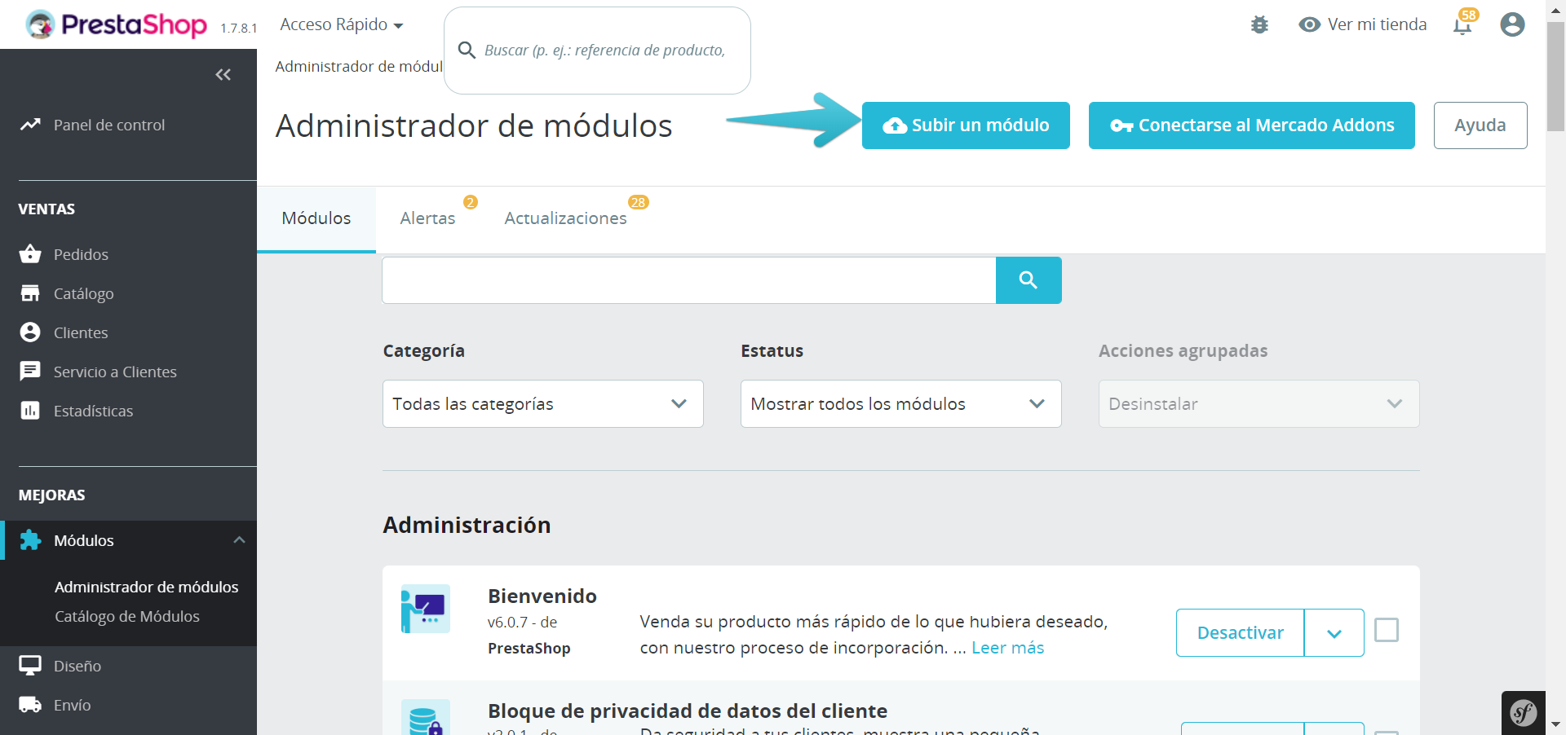The height and width of the screenshot is (735, 1566).
Task: Click the Catálogo store icon
Action: point(30,293)
